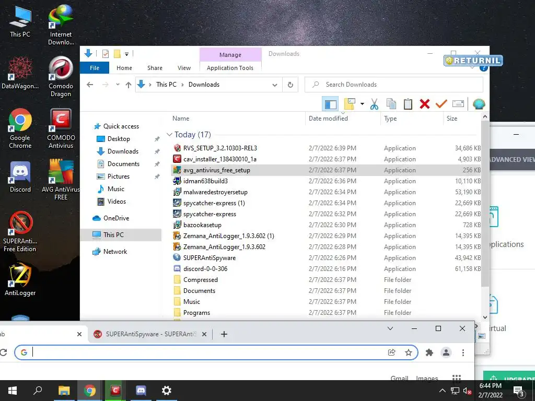Select Downloads in navigation pane
The width and height of the screenshot is (535, 401).
[123, 151]
